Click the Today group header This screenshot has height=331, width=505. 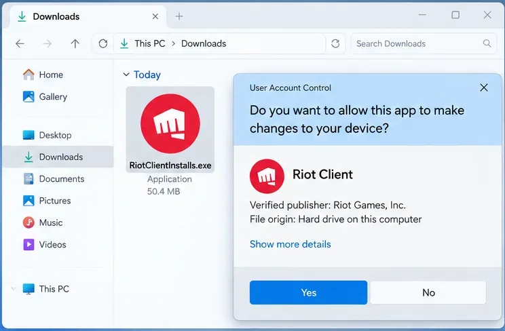(x=147, y=75)
